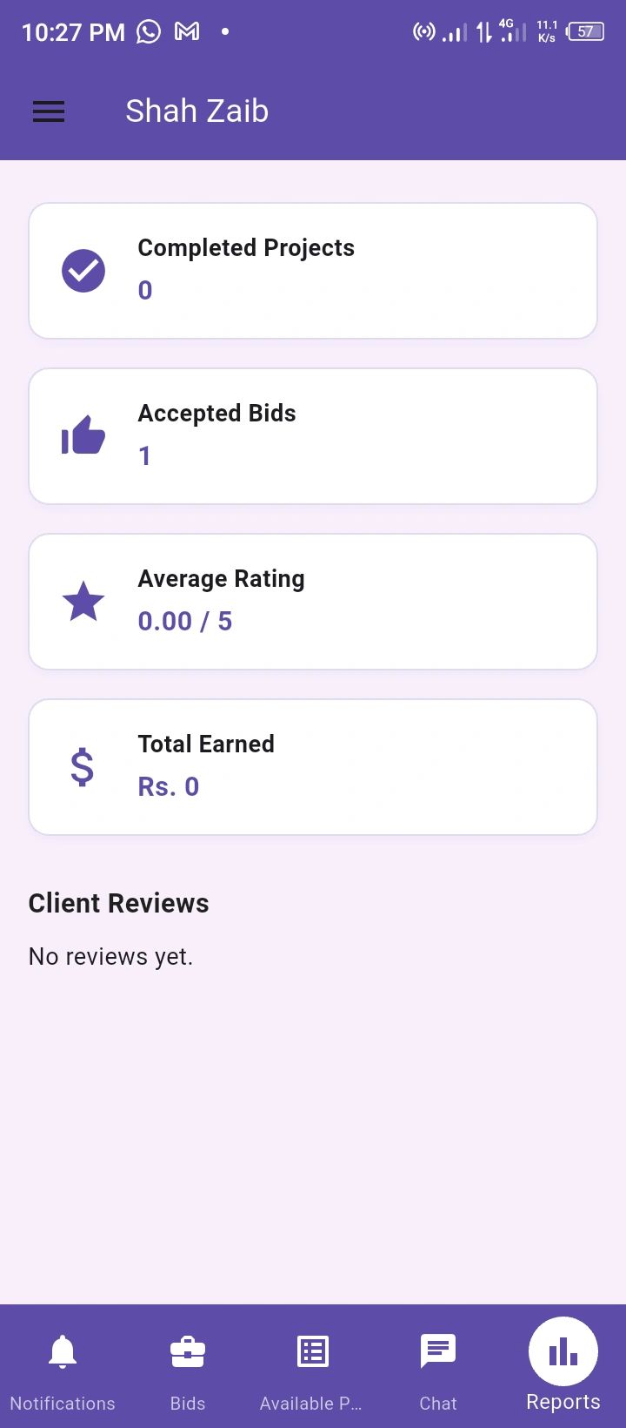Switch to the Bids tab
Viewport: 626px width, 1428px height.
[188, 1364]
